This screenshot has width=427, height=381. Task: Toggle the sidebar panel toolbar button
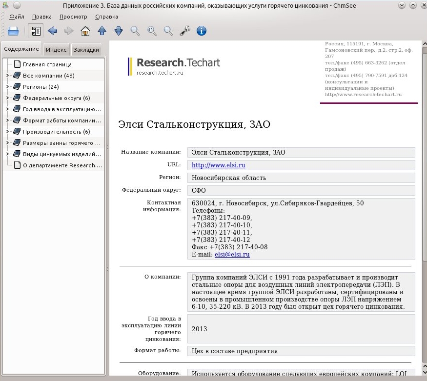coord(36,31)
